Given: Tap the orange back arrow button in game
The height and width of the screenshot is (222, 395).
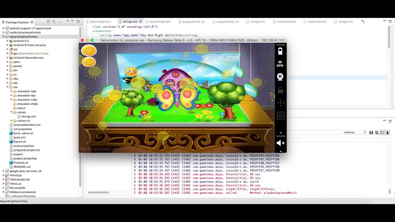Looking at the screenshot, I should pyautogui.click(x=89, y=62).
